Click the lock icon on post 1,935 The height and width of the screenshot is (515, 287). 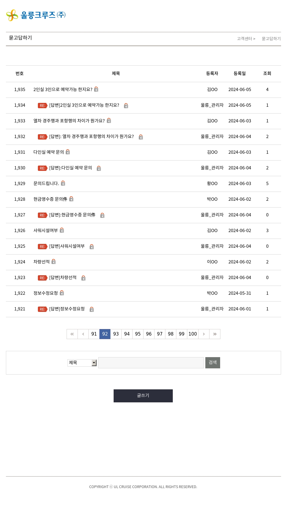pyautogui.click(x=96, y=89)
